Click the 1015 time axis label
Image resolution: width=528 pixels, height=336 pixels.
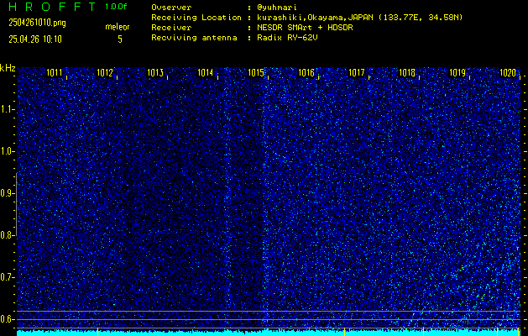coord(256,72)
